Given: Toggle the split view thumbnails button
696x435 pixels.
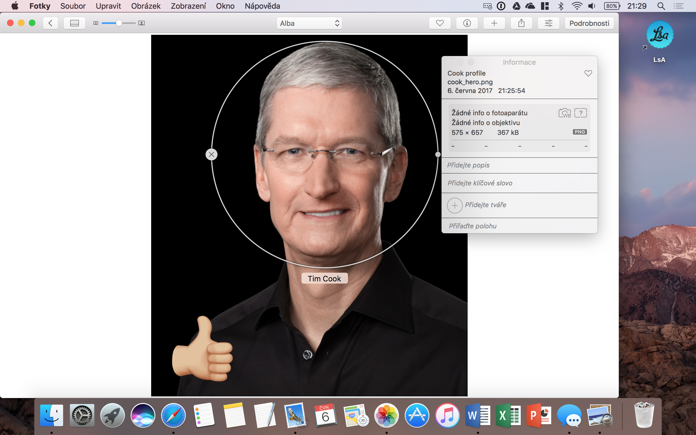Looking at the screenshot, I should [x=74, y=23].
